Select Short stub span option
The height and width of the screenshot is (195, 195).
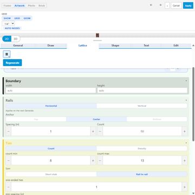coord(51,174)
